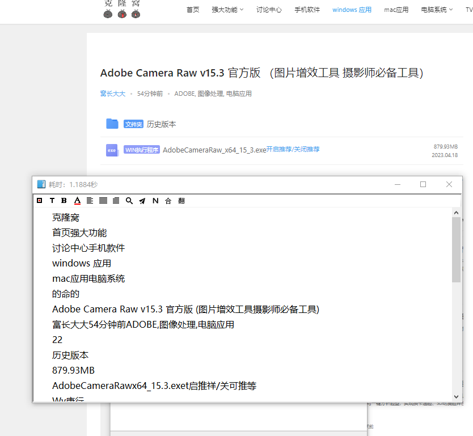This screenshot has width=473, height=436.
Task: Click OCR result line 首页强大功能
Action: click(79, 233)
